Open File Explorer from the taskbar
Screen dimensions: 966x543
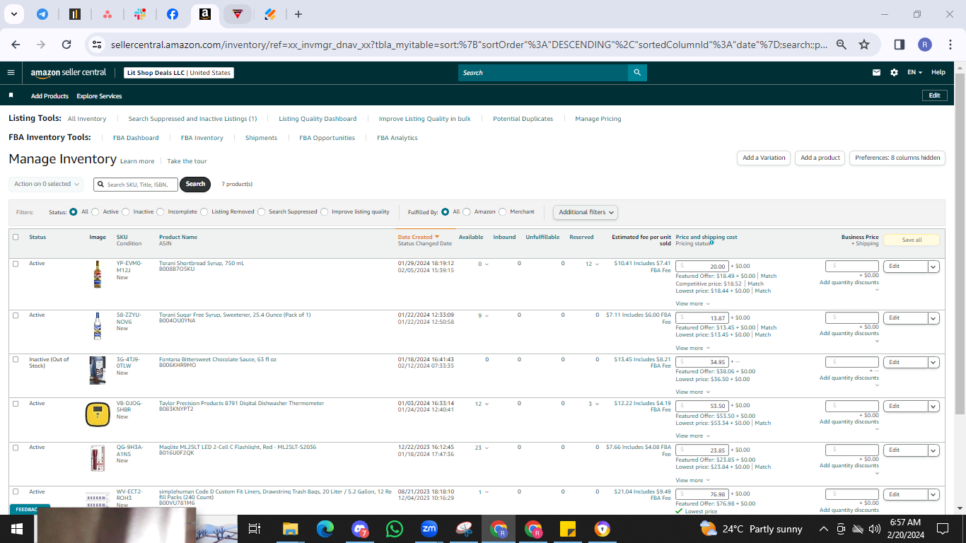click(290, 529)
